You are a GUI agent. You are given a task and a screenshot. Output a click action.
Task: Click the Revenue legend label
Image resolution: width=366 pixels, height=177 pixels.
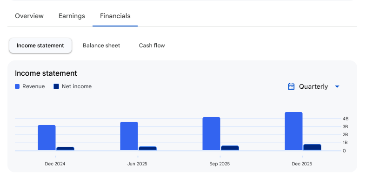coord(33,86)
